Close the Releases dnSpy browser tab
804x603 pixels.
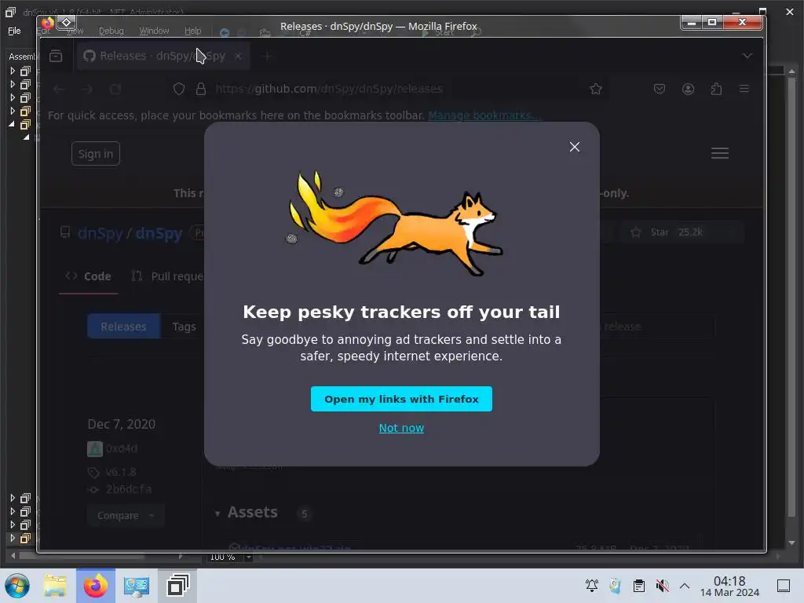click(x=238, y=56)
